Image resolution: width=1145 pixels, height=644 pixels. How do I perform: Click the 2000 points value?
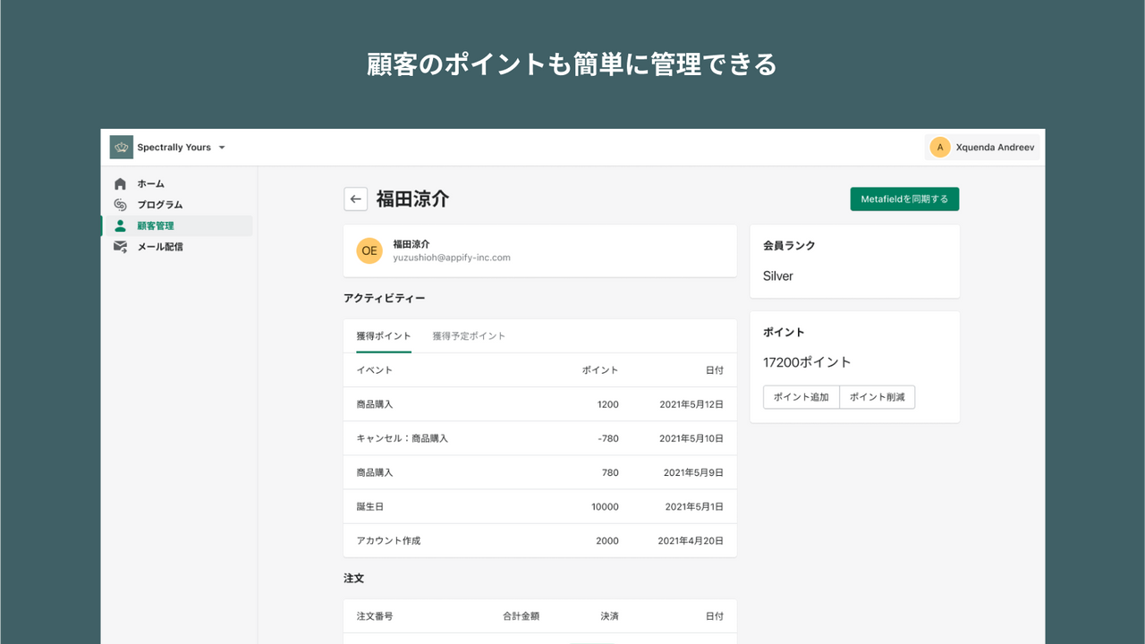coord(607,541)
